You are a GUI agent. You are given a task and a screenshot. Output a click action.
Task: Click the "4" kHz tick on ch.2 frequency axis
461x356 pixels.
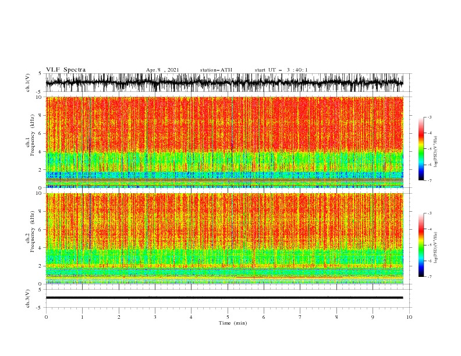pyautogui.click(x=41, y=248)
